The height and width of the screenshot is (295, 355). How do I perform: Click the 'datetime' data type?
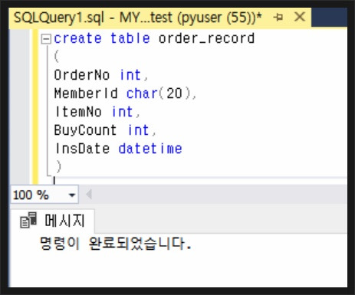click(150, 149)
